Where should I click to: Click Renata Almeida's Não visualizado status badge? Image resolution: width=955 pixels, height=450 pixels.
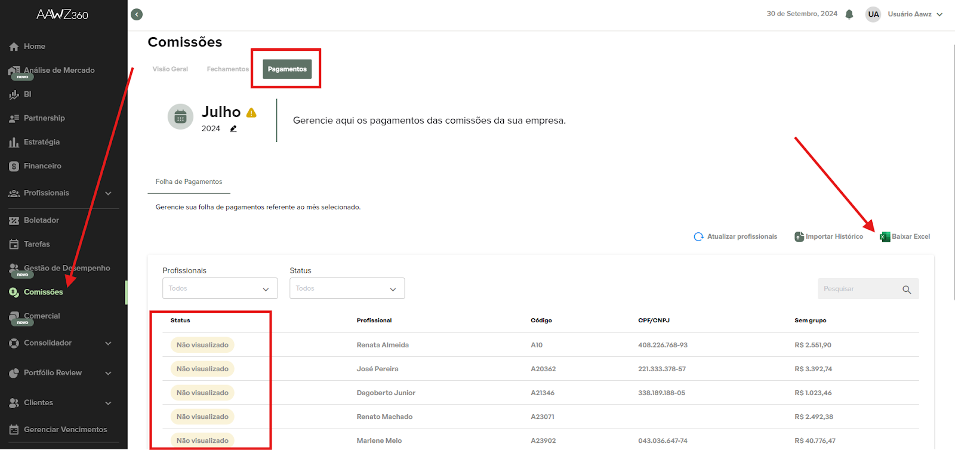click(x=202, y=345)
